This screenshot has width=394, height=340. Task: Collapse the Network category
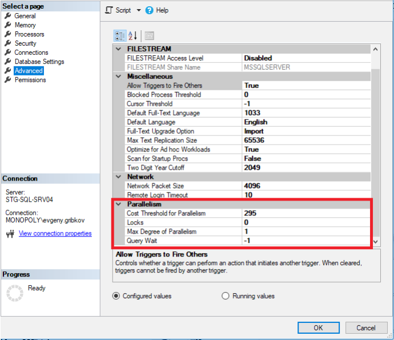click(118, 177)
